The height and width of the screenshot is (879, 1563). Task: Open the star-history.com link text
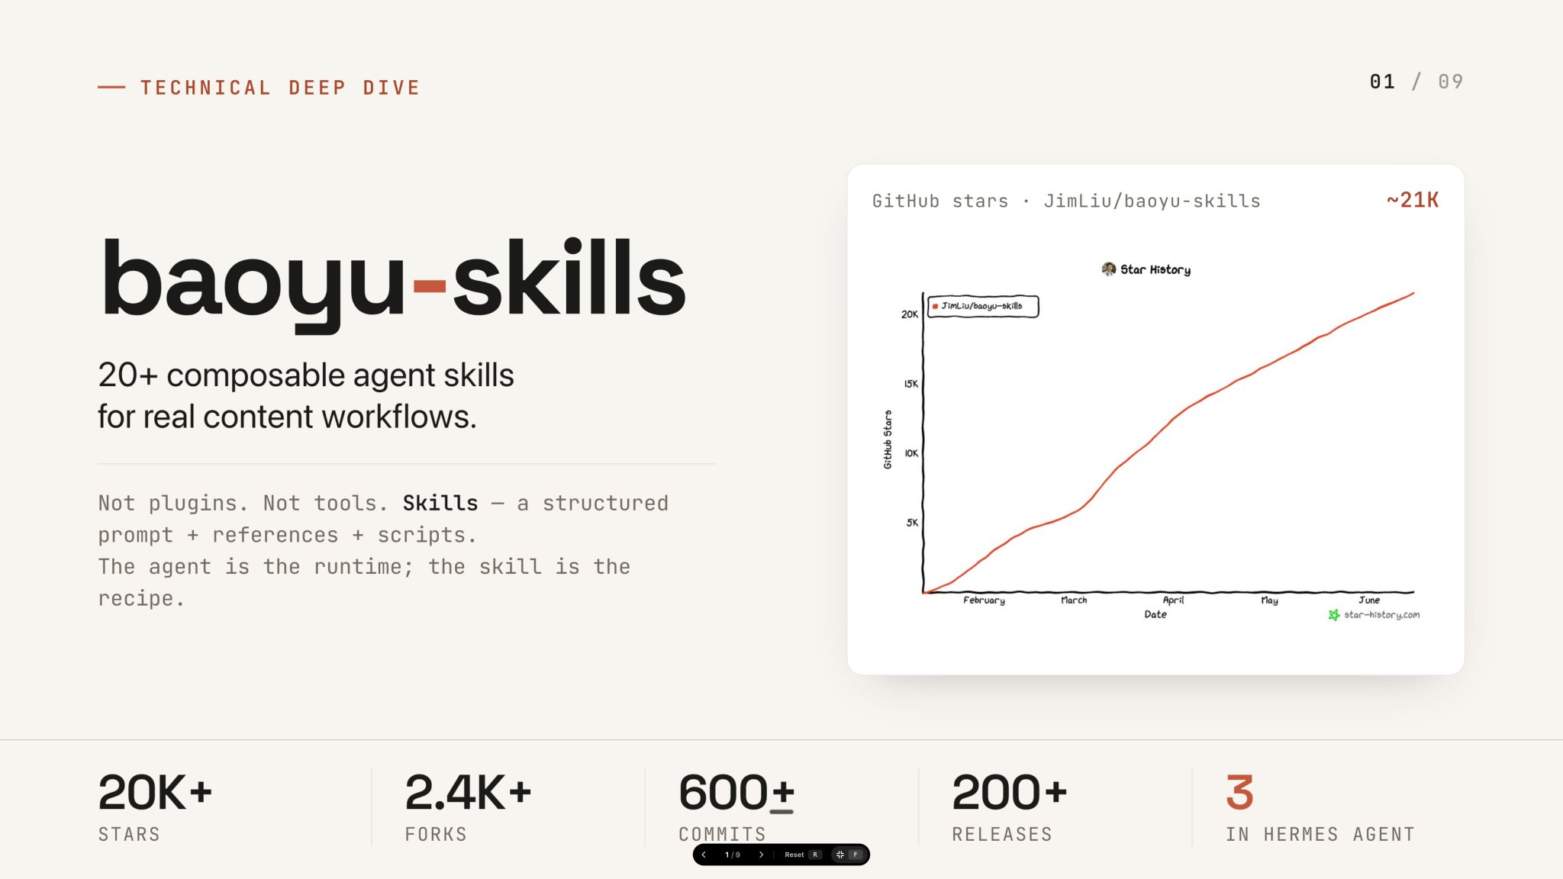(1382, 615)
